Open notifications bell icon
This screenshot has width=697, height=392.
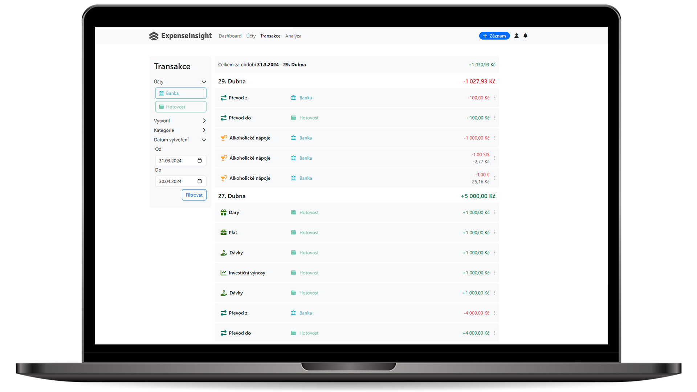coord(525,36)
